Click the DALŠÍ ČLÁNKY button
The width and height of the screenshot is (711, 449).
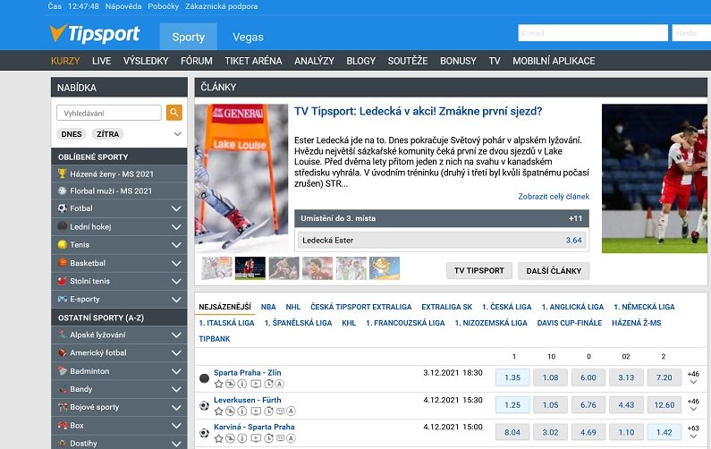[x=554, y=270]
